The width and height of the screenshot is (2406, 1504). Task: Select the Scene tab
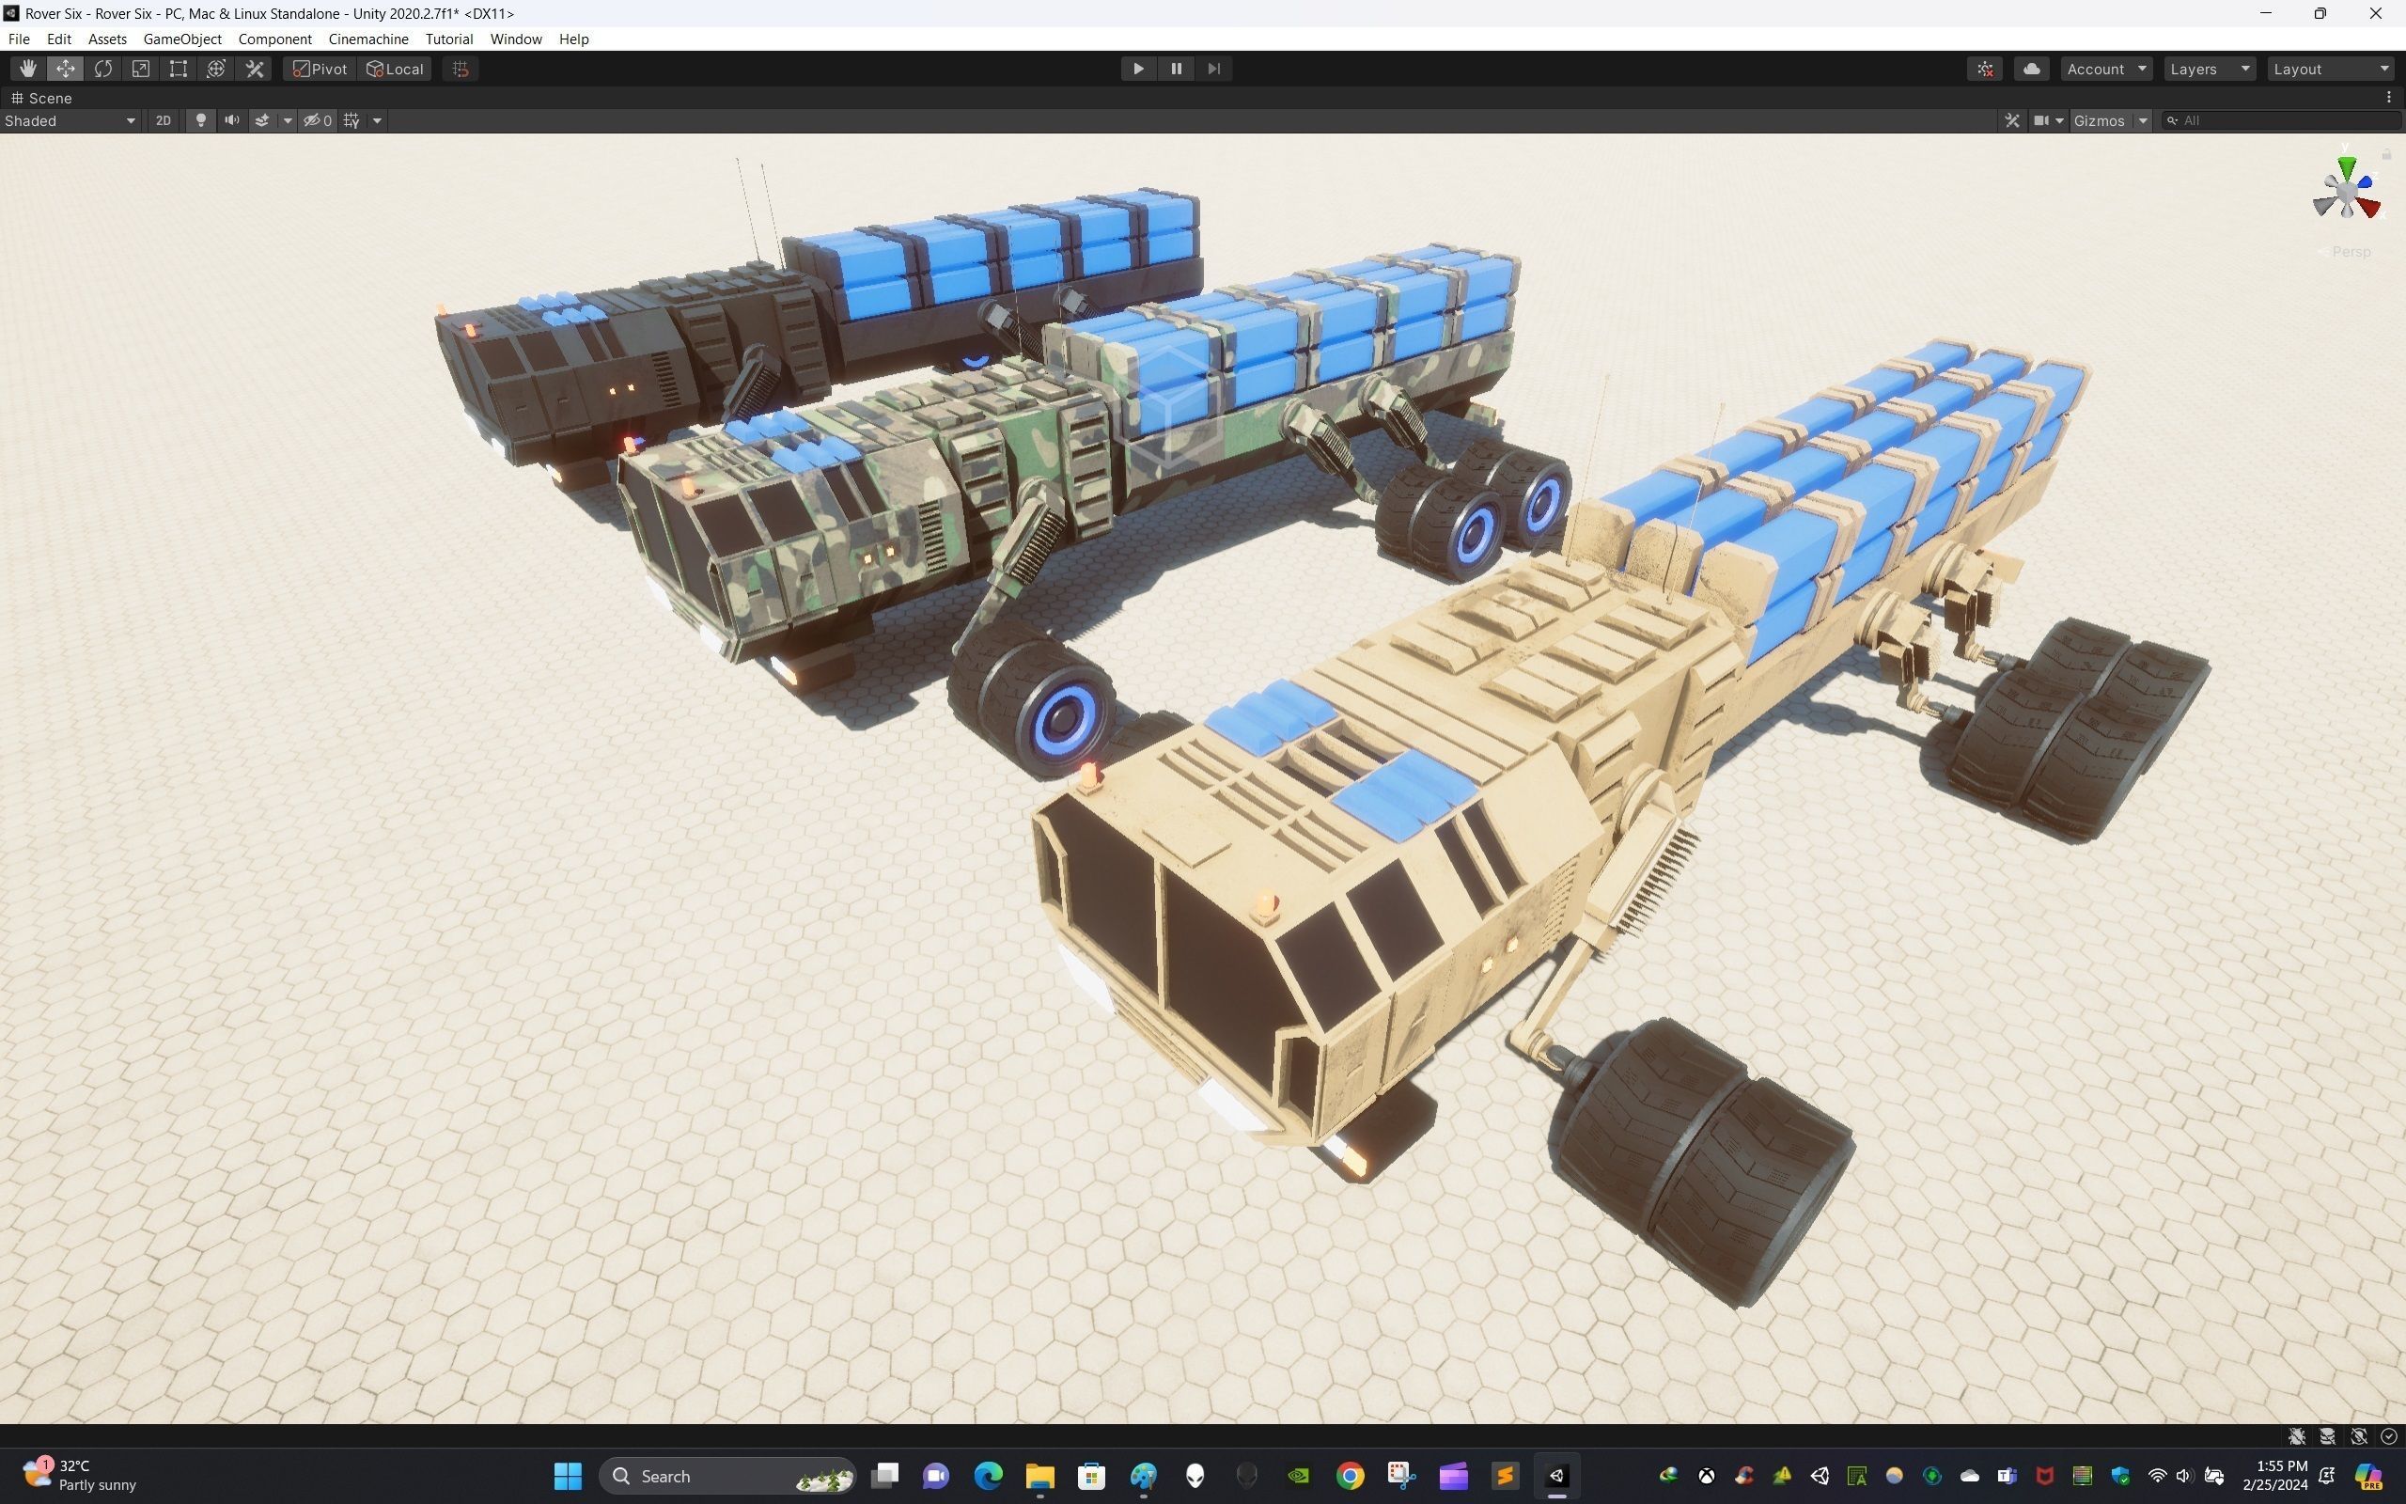(x=40, y=98)
